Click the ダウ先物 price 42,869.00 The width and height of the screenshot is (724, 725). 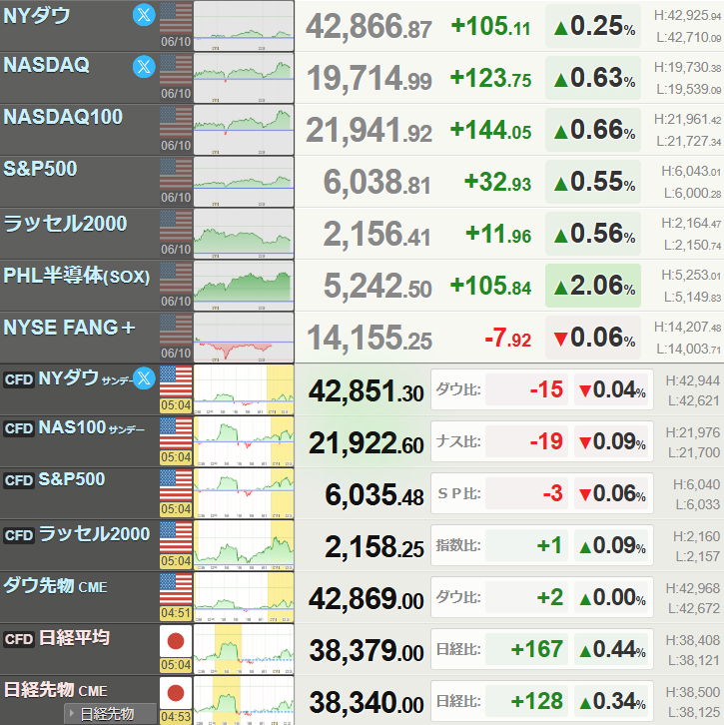pos(366,599)
